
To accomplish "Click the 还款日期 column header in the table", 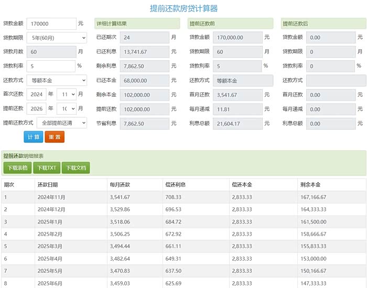I will pos(48,185).
